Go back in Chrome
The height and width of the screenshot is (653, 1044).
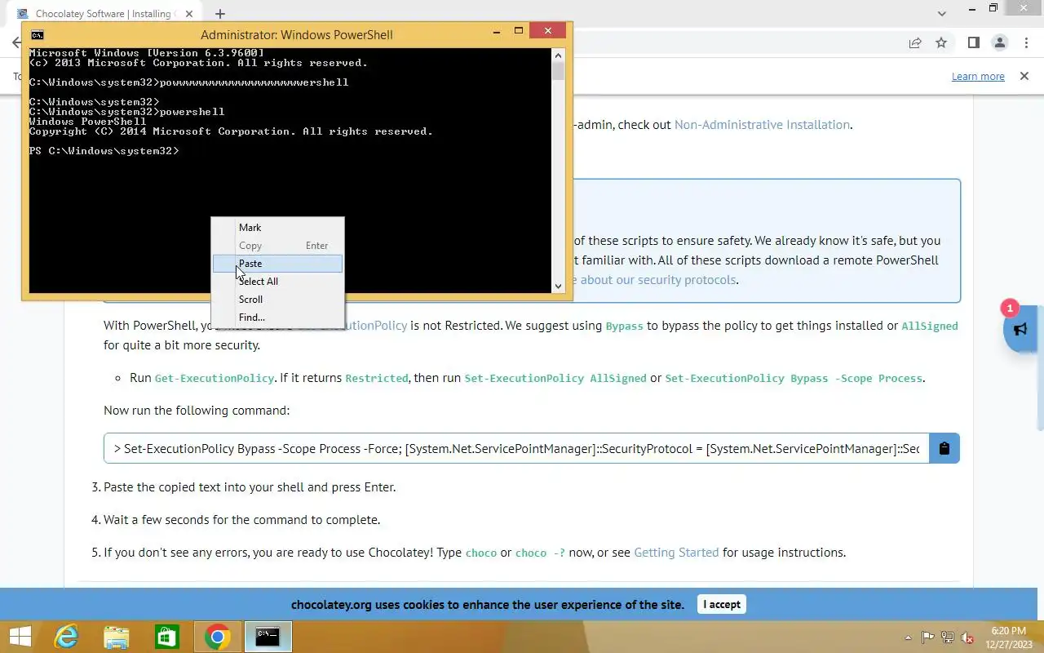16,43
